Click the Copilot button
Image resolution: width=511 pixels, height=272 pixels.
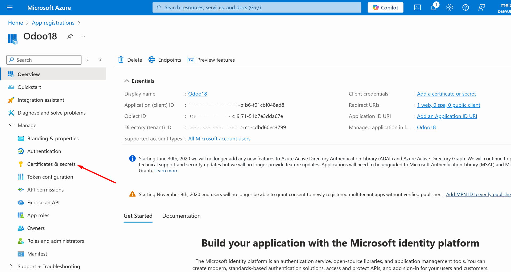click(385, 7)
